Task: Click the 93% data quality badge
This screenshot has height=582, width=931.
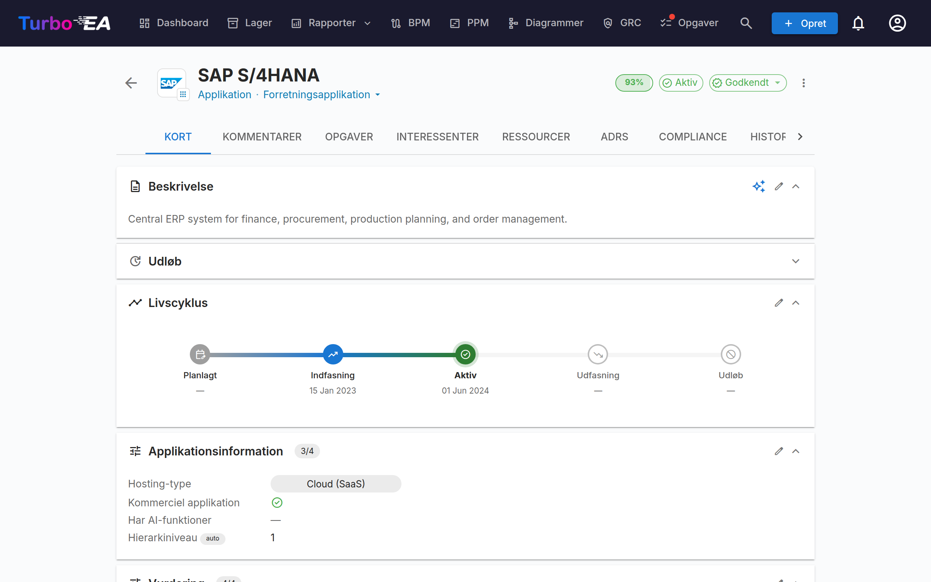Action: click(634, 83)
